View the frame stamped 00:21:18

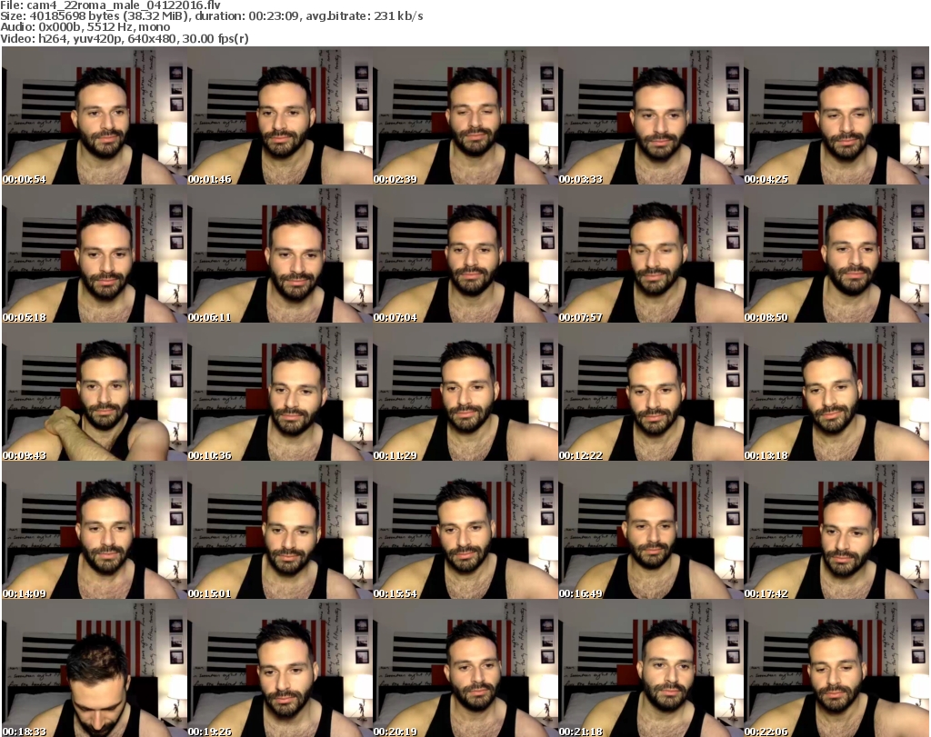[650, 668]
